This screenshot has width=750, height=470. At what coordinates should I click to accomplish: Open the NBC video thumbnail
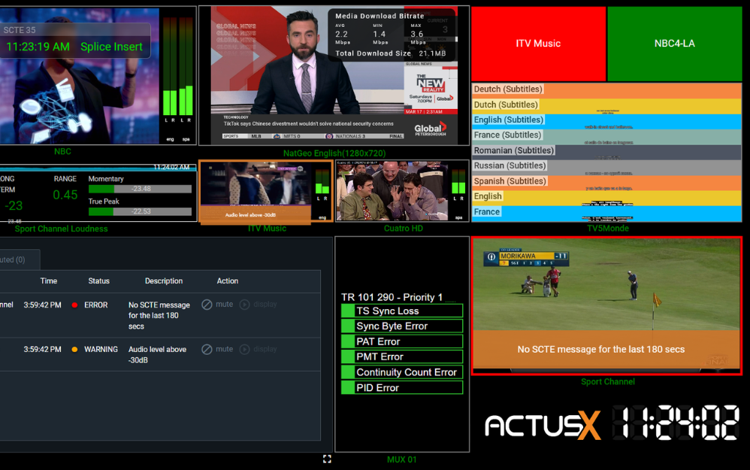pos(79,76)
